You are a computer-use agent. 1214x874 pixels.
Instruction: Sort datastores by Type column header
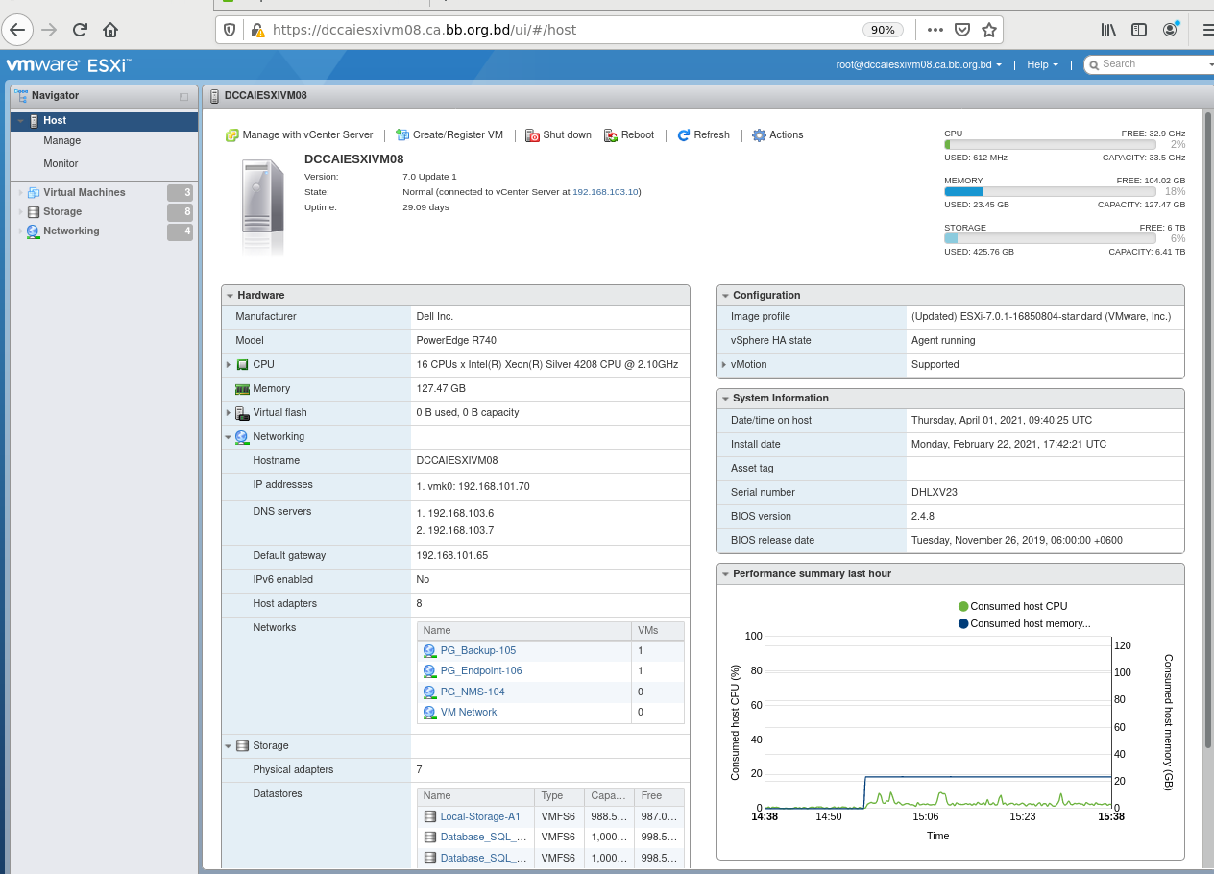559,796
